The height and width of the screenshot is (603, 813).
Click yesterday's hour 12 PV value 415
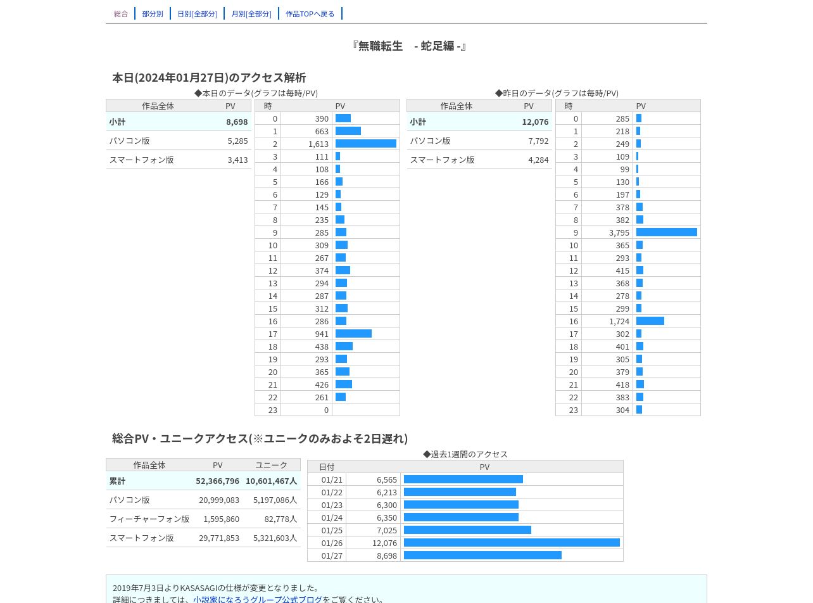(622, 270)
